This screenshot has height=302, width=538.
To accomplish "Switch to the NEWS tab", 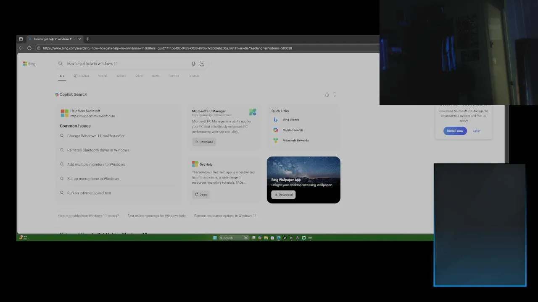I will click(156, 76).
